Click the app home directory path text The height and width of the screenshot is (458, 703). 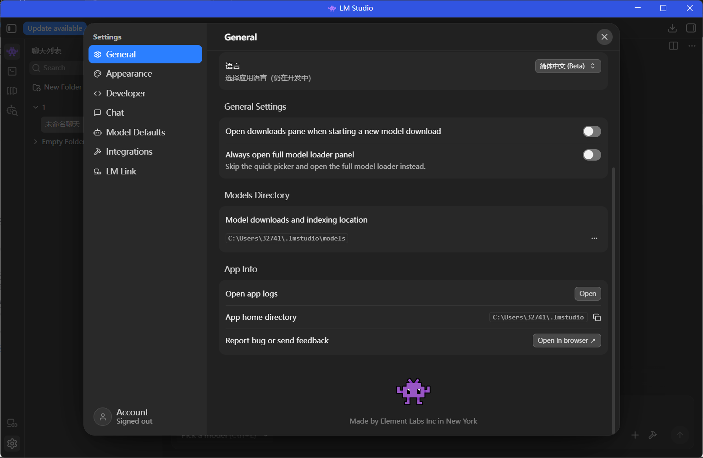pos(538,318)
